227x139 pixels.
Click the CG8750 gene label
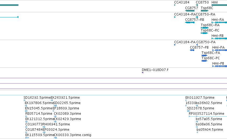(202, 2)
